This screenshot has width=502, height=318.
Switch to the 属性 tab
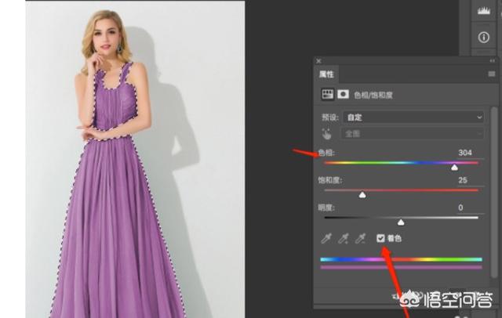(x=326, y=74)
